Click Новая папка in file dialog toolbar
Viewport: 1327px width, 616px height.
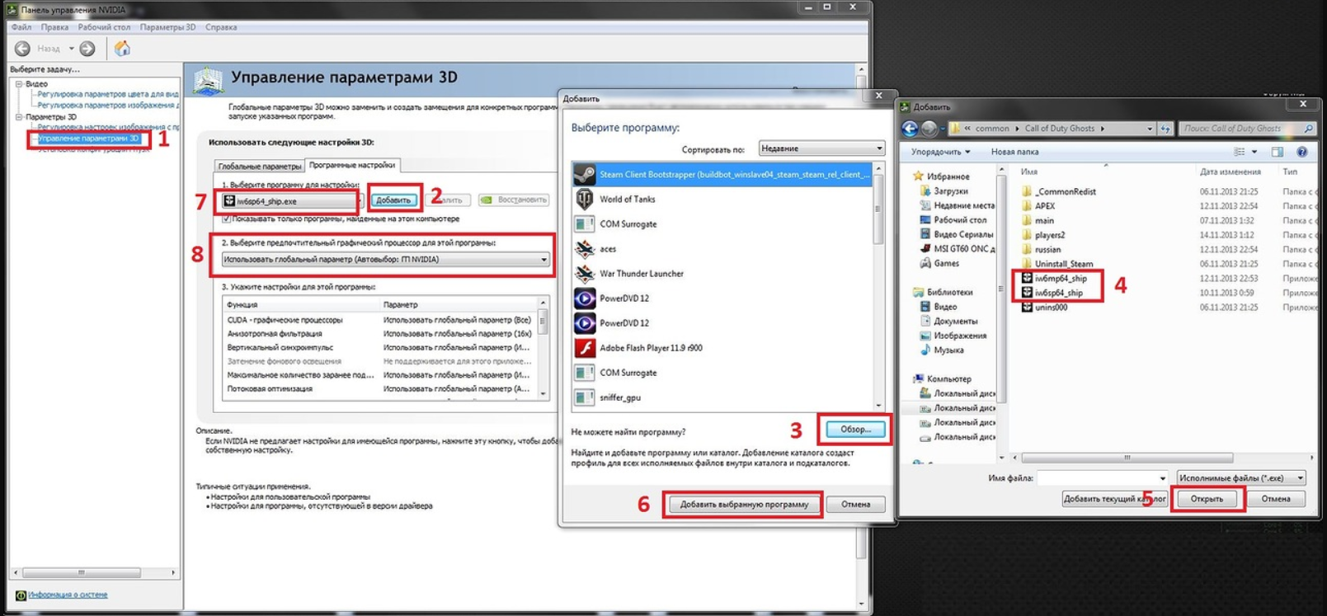(1014, 152)
